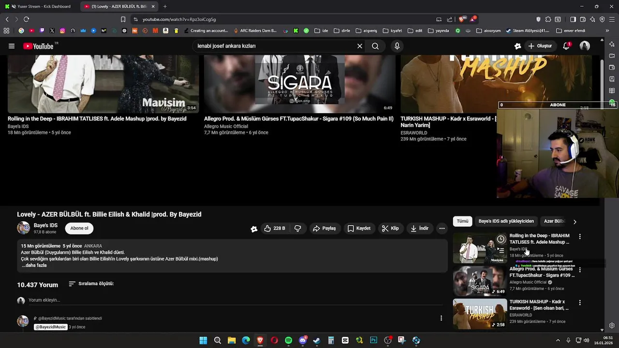Open Brave Shields lion icon
619x348 pixels.
coord(462,19)
